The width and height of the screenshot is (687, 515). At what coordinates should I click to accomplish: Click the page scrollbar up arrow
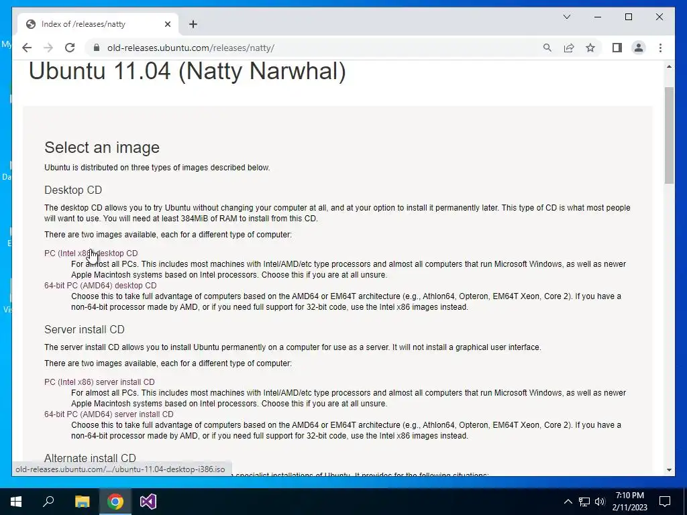pos(669,66)
